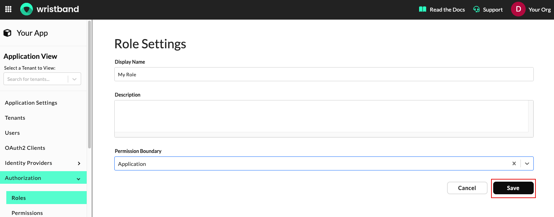The width and height of the screenshot is (554, 217).
Task: Open the Tenants page
Action: point(15,118)
